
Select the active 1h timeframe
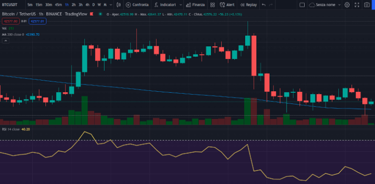point(67,5)
